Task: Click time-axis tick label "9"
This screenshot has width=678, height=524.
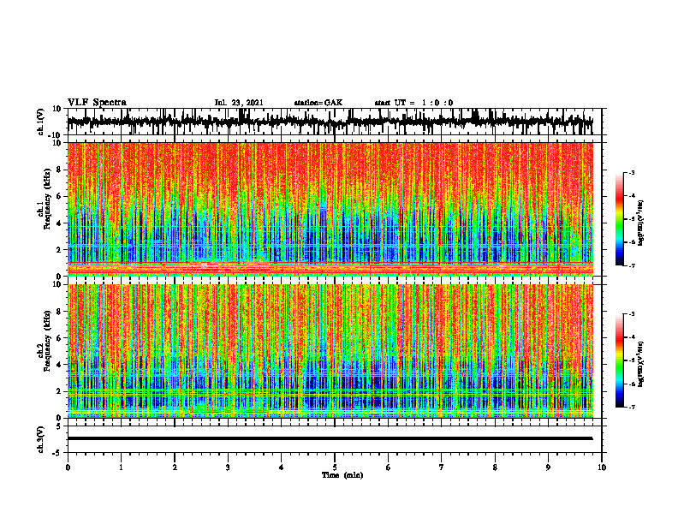Action: (x=548, y=467)
